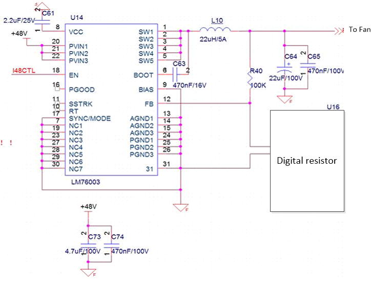The height and width of the screenshot is (305, 371).
Task: Click the 22uH/5A inductor value text
Action: pos(213,39)
